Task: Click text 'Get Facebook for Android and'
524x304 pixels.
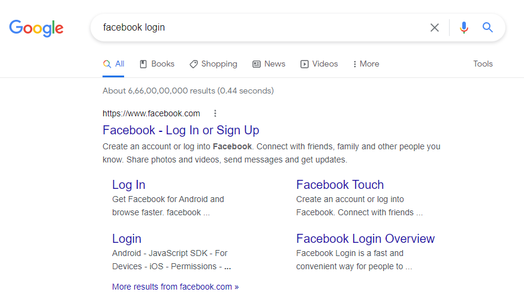Action: click(168, 200)
